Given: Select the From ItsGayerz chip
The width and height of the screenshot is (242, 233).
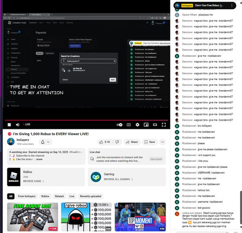Looking at the screenshot, I should 27,196.
